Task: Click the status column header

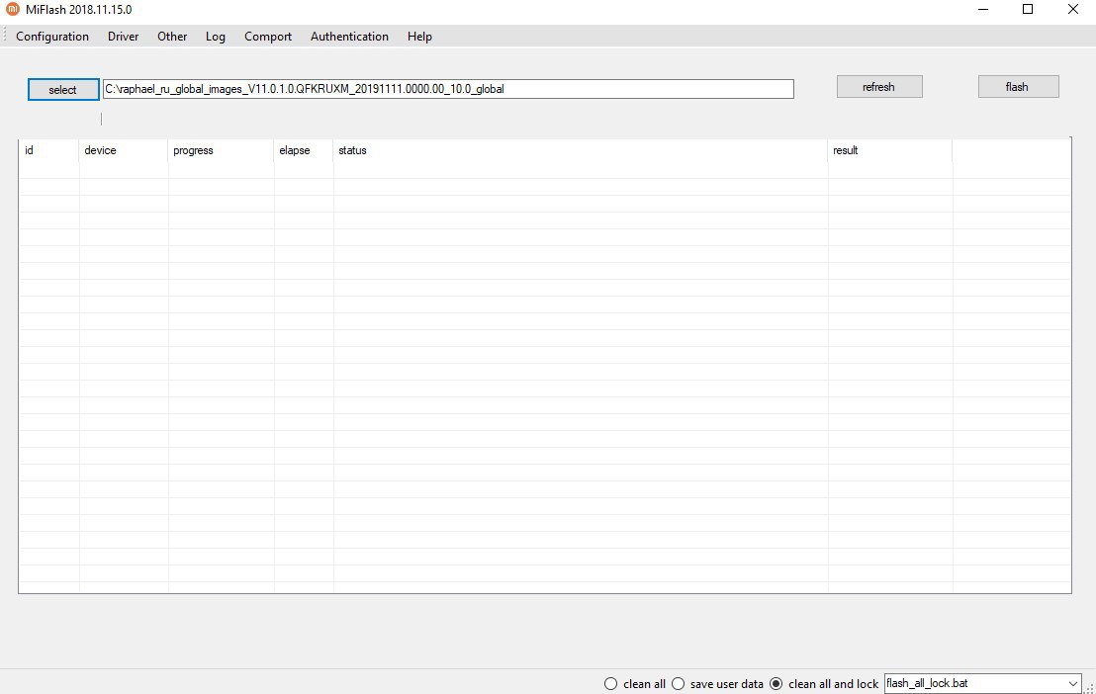Action: (581, 150)
